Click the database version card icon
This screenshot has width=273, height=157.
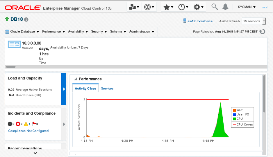point(14,44)
